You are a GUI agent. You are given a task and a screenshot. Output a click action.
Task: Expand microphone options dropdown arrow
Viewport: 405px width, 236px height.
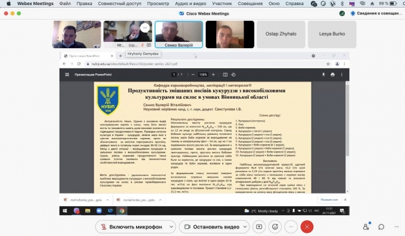tap(171, 227)
